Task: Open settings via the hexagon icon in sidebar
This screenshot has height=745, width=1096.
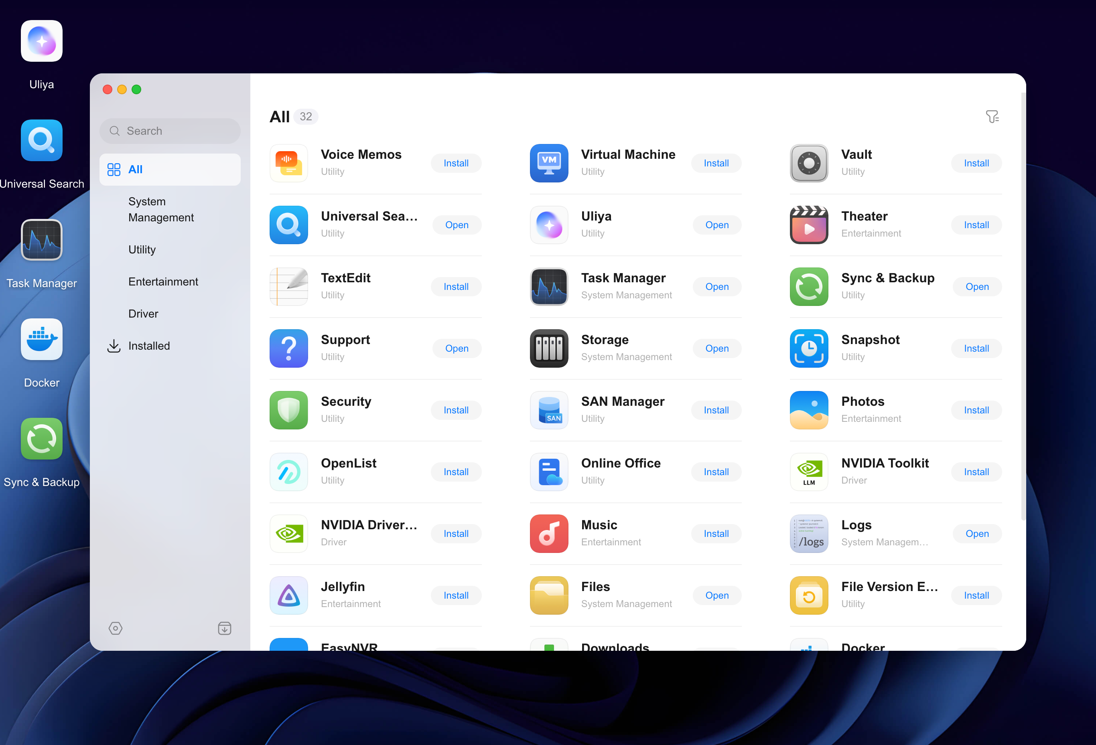Action: (116, 628)
